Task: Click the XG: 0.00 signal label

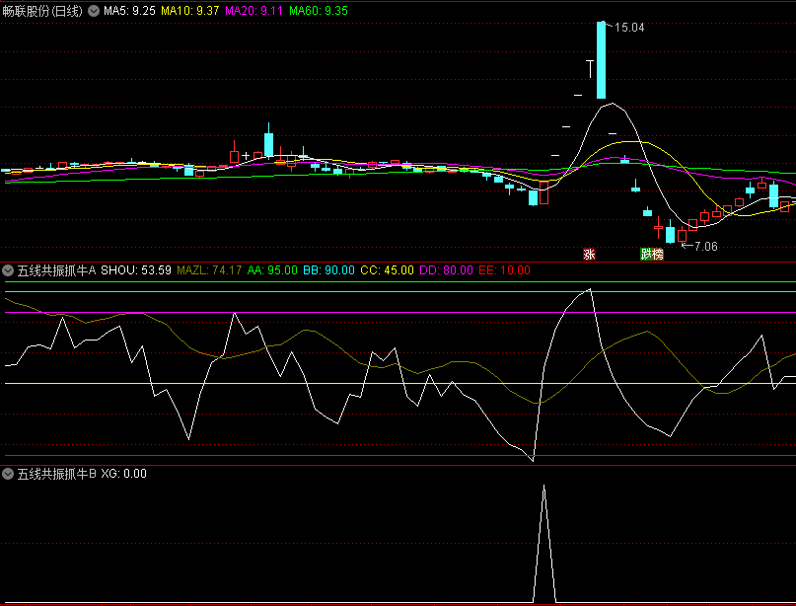Action: tap(123, 474)
